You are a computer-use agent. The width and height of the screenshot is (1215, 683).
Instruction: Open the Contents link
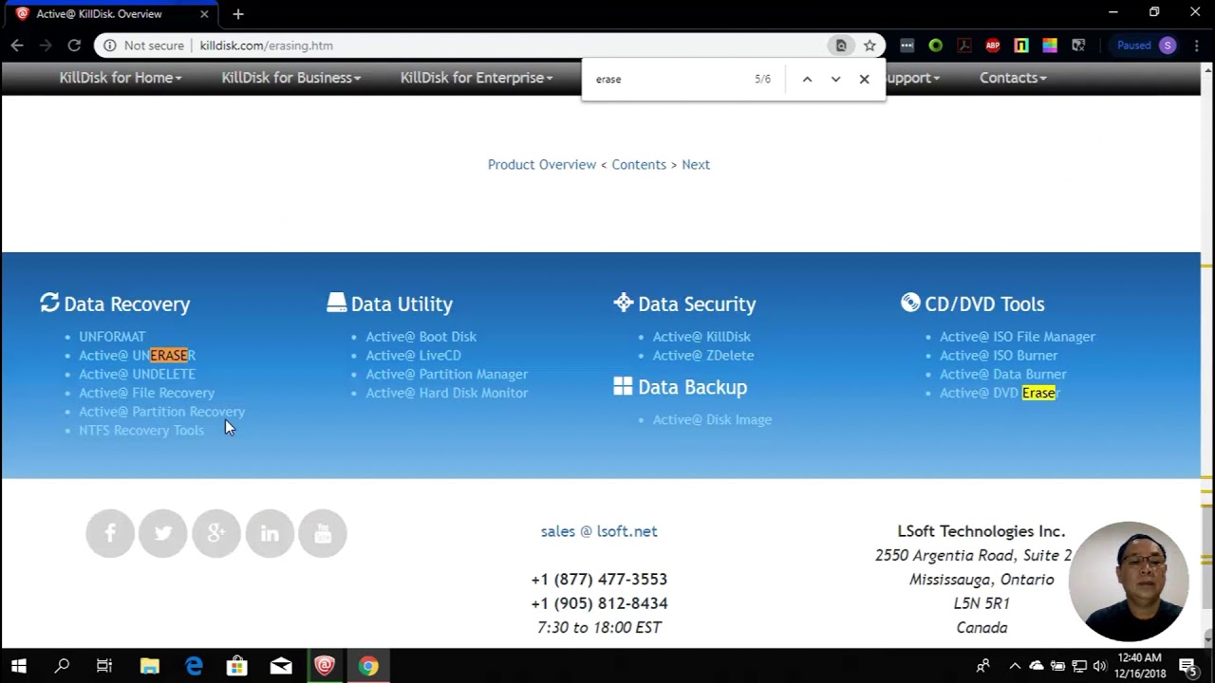point(639,165)
